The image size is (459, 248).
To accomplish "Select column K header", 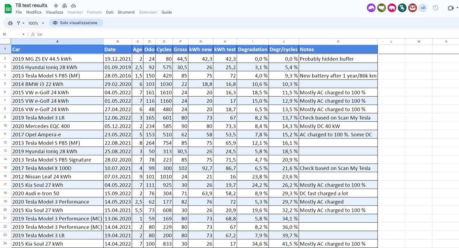I will [x=338, y=42].
